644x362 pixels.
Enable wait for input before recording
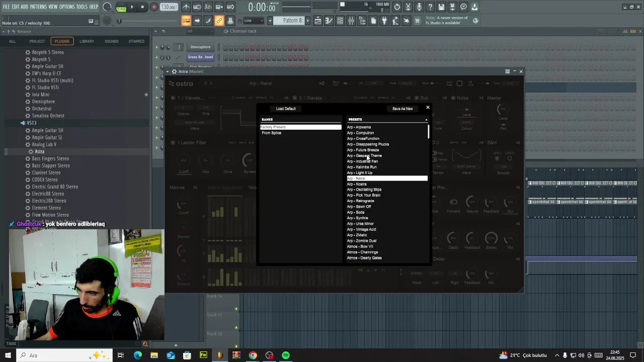[198, 7]
